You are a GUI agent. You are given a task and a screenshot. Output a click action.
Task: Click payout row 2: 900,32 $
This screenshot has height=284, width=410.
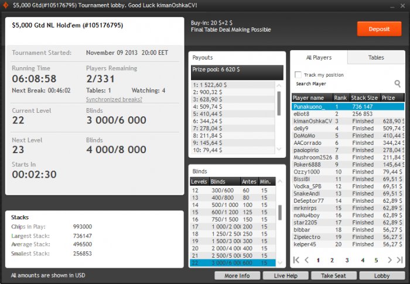click(x=233, y=92)
